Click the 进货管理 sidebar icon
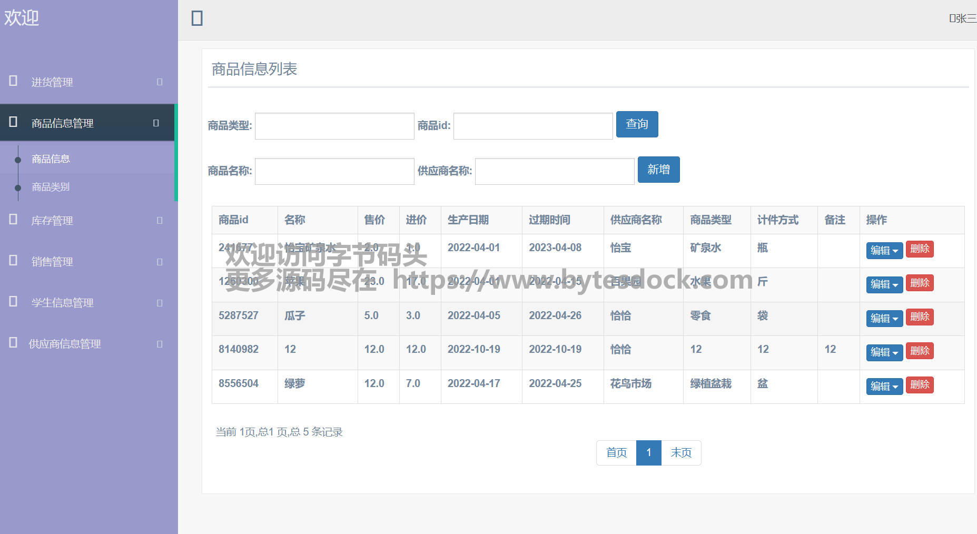 [x=14, y=81]
